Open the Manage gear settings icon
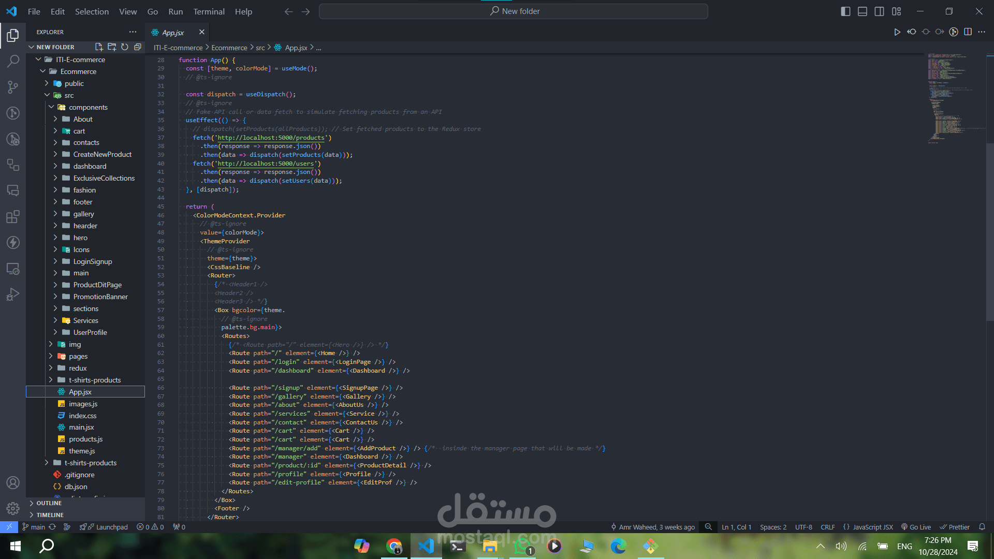994x559 pixels. pyautogui.click(x=13, y=508)
